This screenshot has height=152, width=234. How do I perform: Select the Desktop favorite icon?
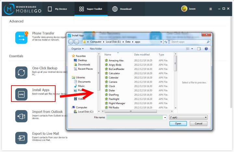click(x=75, y=60)
